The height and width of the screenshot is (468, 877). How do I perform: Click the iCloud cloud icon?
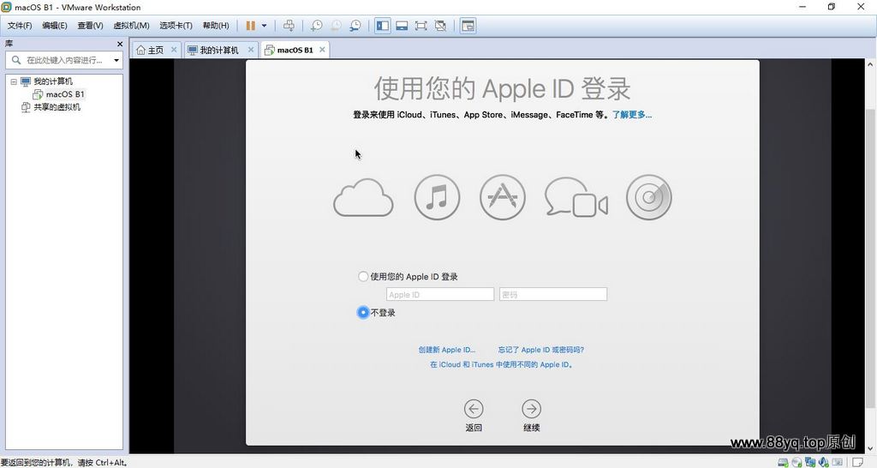click(363, 198)
